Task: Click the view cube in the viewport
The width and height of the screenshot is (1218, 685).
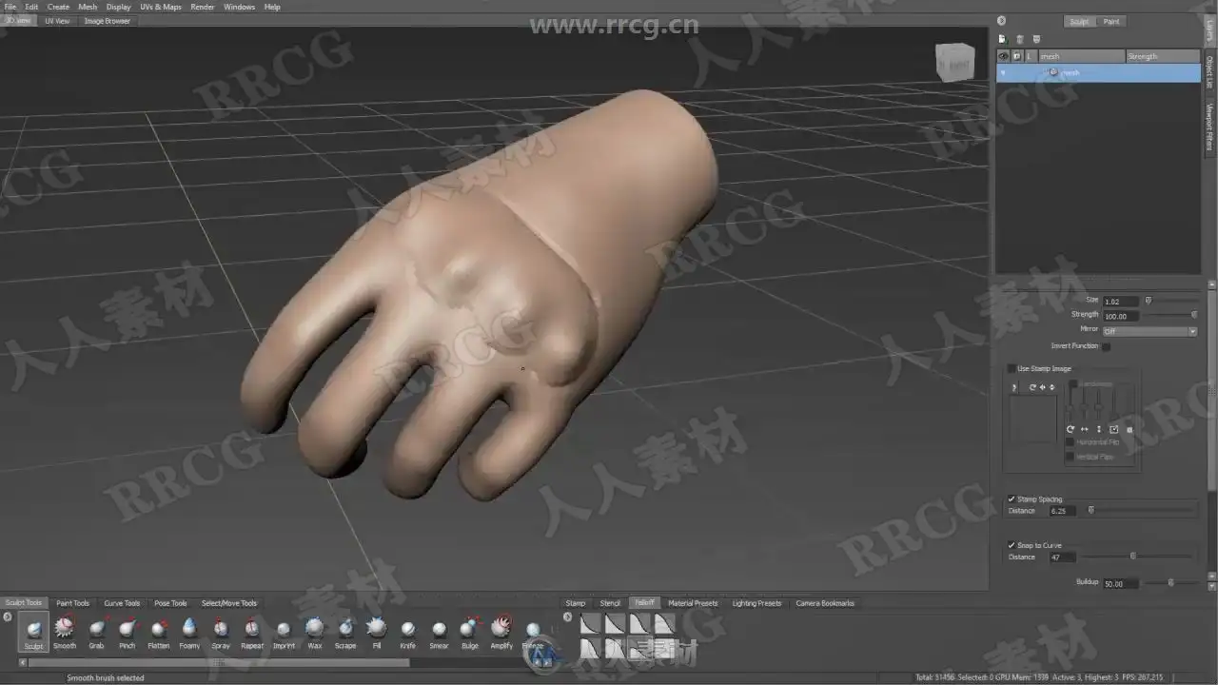Action: 955,63
